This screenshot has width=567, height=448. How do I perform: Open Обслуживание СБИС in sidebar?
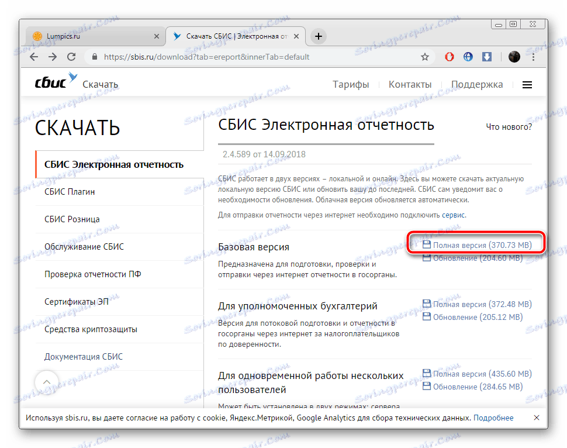click(x=120, y=247)
